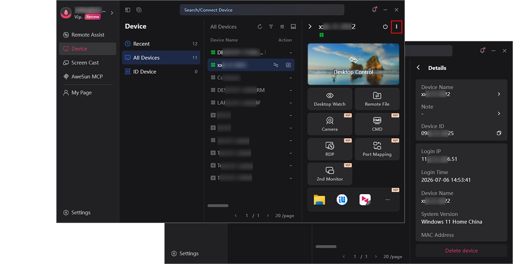Open the notification bell in main window
Image resolution: width=523 pixels, height=264 pixels.
[x=374, y=10]
